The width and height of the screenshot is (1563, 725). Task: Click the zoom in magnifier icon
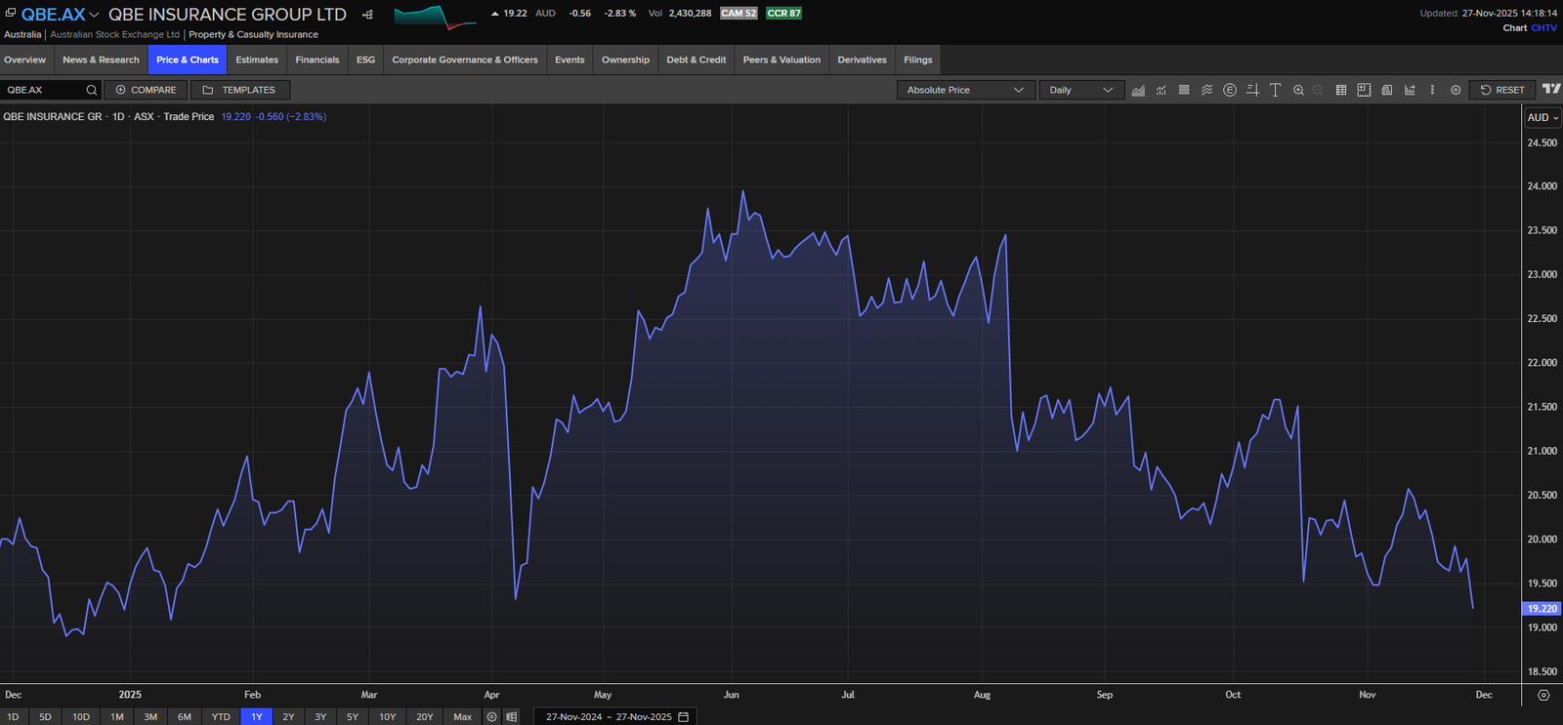1298,90
